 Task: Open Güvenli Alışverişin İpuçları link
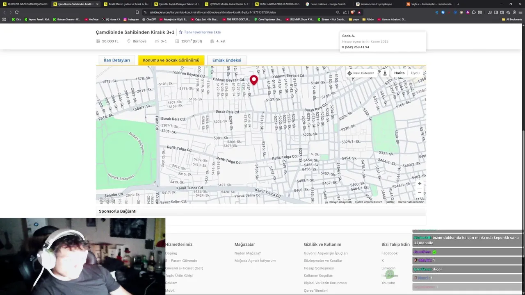326,253
